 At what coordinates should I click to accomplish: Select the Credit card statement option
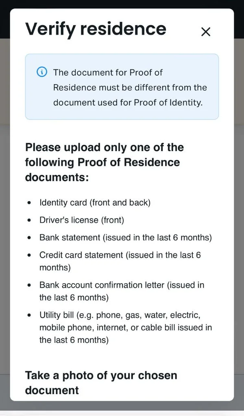122,255
